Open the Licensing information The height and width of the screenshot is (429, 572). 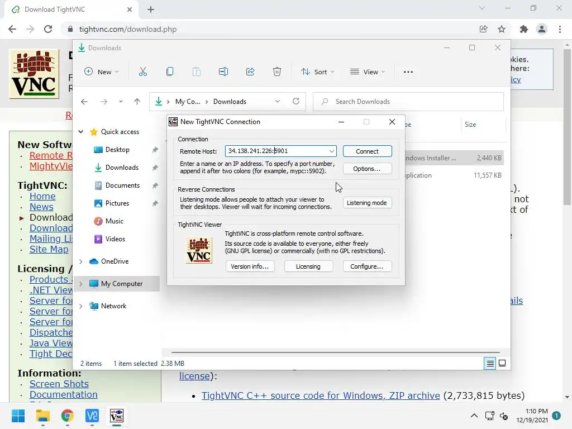(x=308, y=266)
